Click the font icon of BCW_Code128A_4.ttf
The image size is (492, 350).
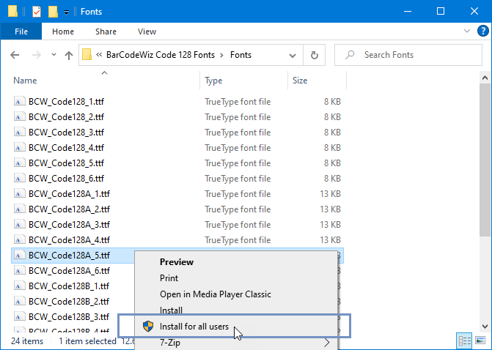tap(20, 239)
